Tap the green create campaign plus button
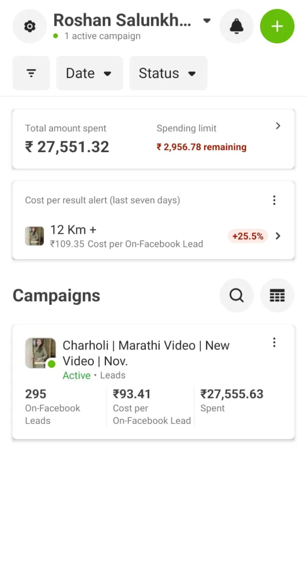Image resolution: width=307 pixels, height=581 pixels. pos(277,27)
